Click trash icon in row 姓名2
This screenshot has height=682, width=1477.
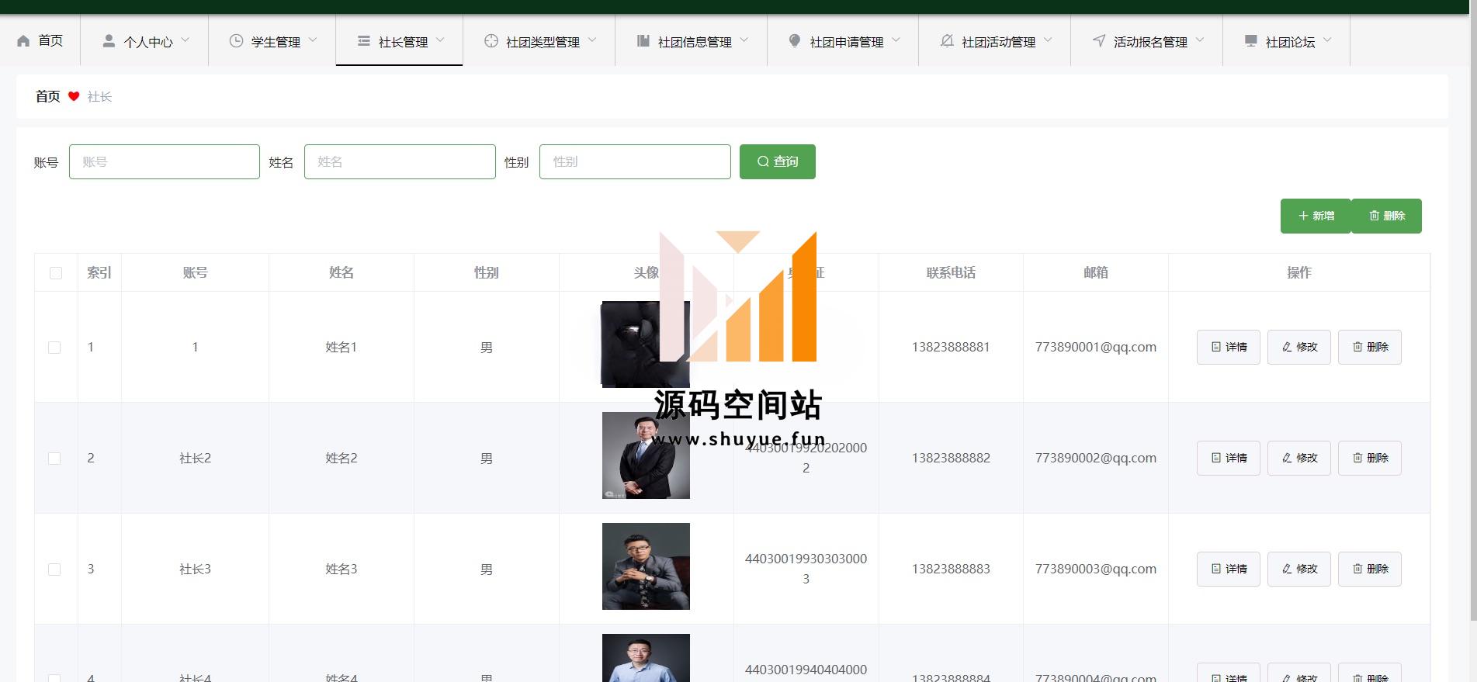click(x=1357, y=458)
